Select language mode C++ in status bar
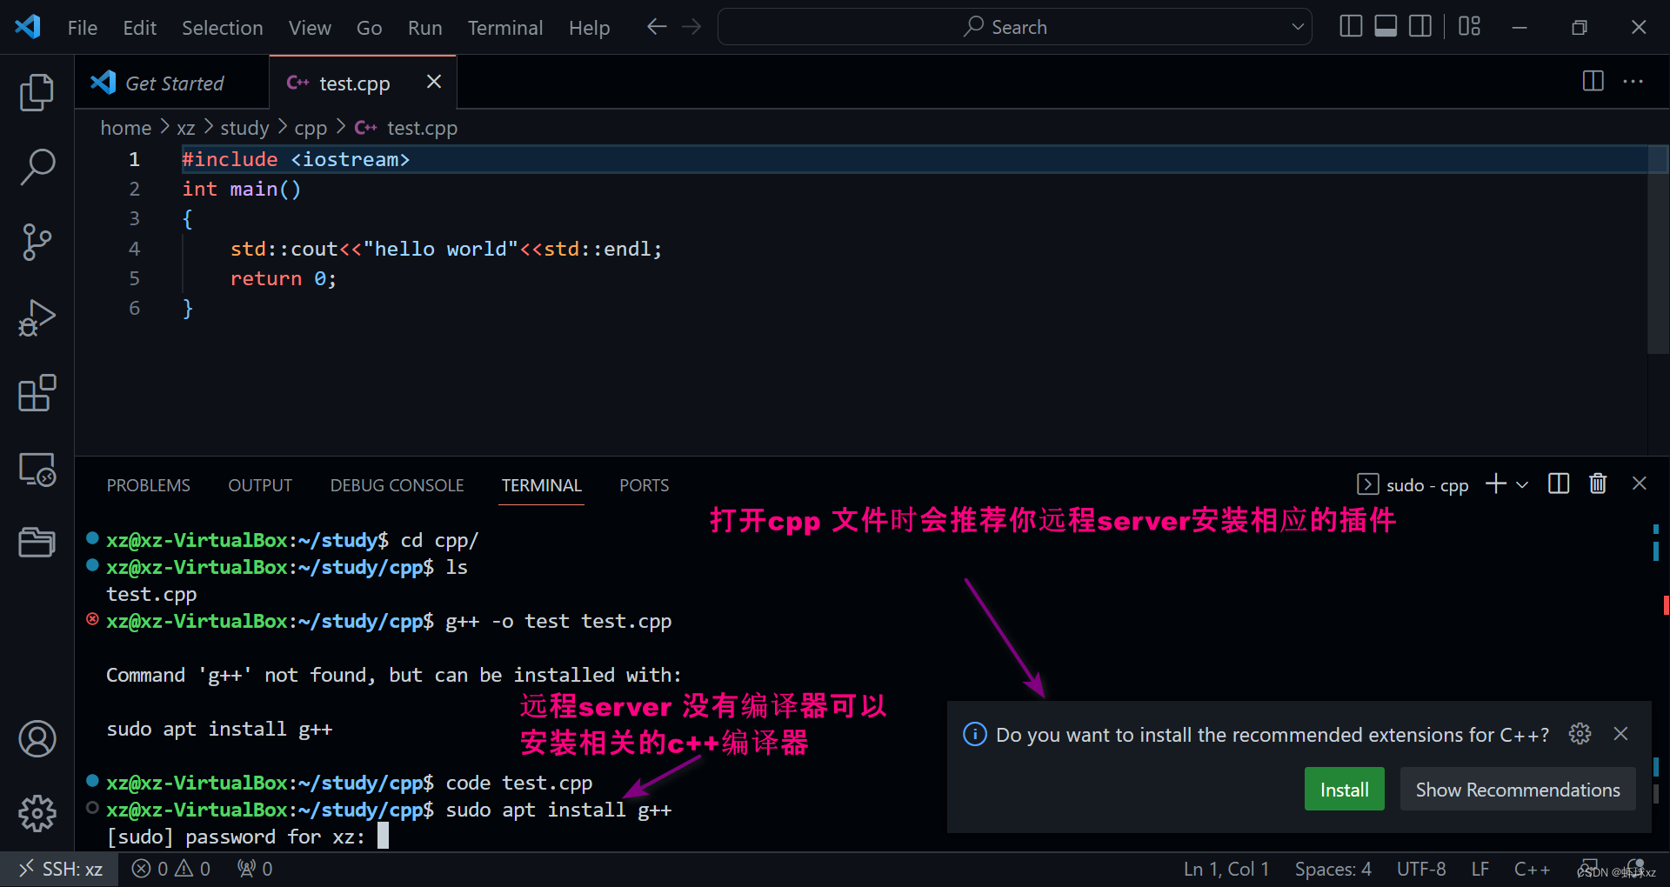Image resolution: width=1670 pixels, height=887 pixels. pyautogui.click(x=1532, y=869)
